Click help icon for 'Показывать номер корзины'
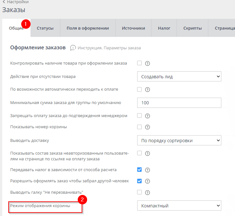 click(x=147, y=127)
